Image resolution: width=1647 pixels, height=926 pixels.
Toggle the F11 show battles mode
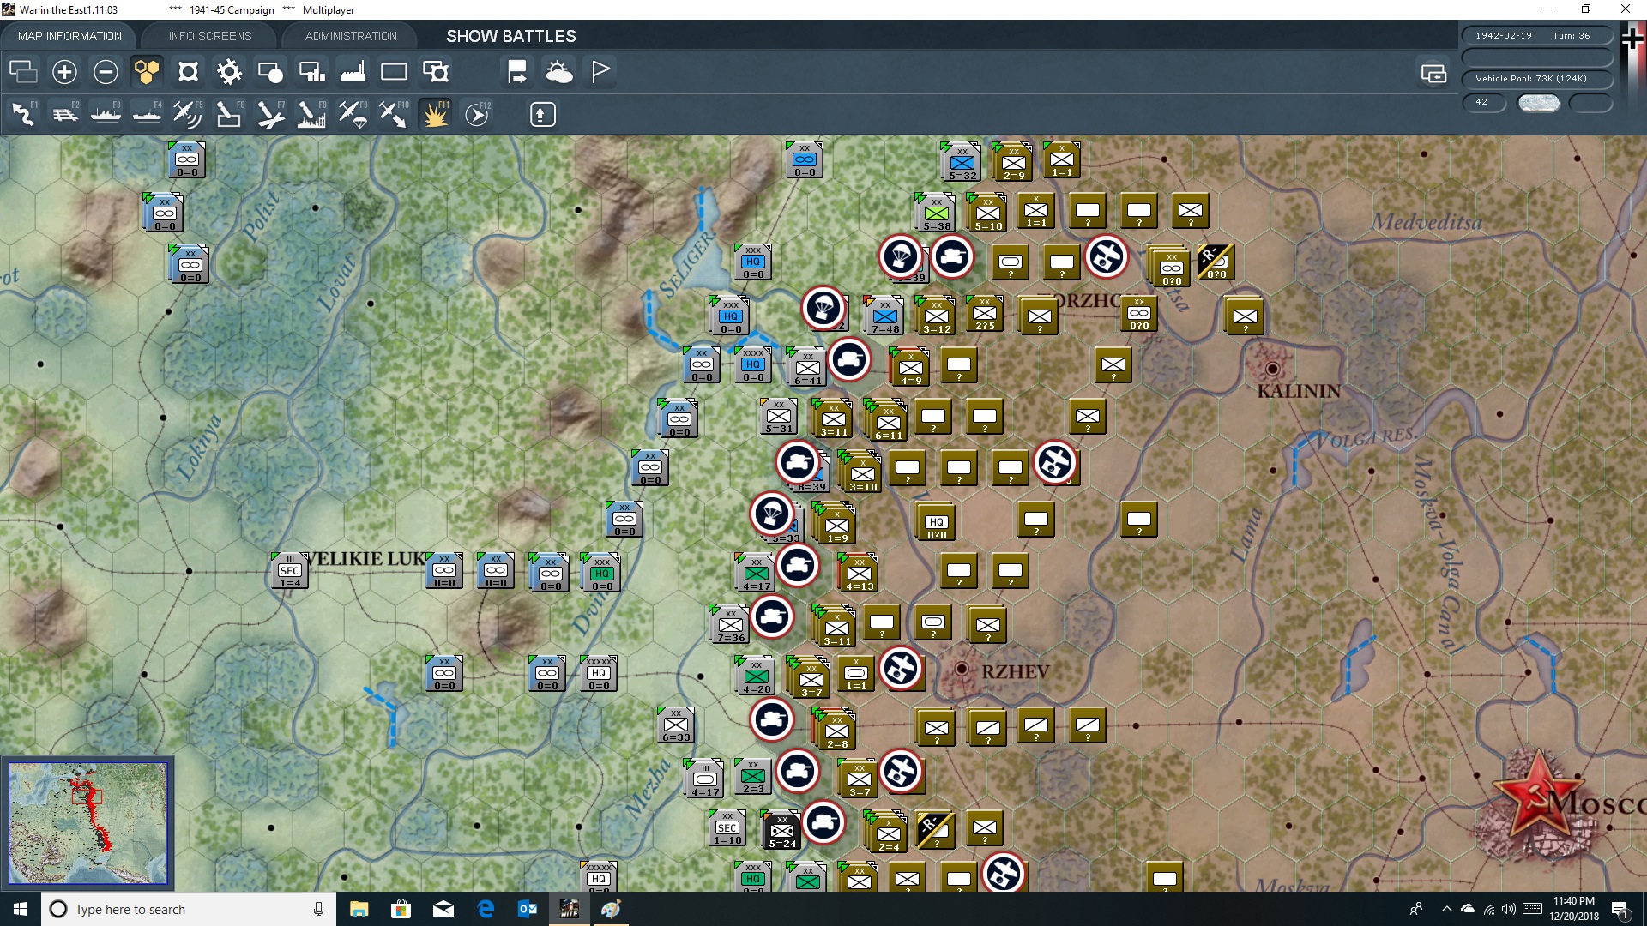click(x=435, y=114)
